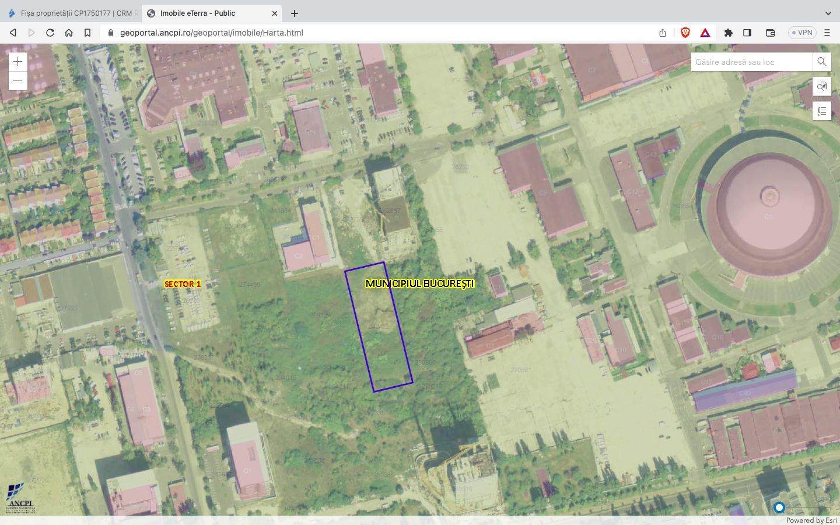Open the share page menu
The width and height of the screenshot is (840, 525).
662,33
